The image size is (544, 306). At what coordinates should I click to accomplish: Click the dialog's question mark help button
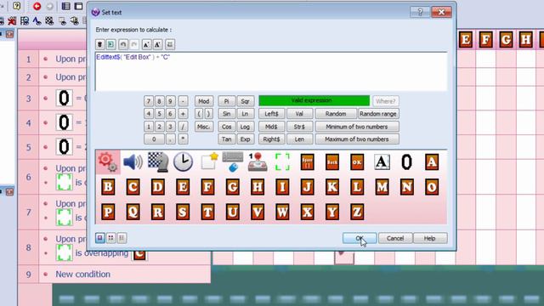[420, 12]
